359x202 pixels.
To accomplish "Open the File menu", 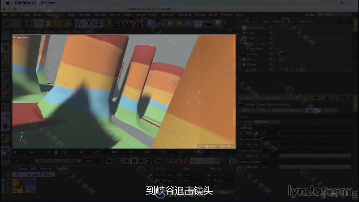I will click(x=5, y=15).
